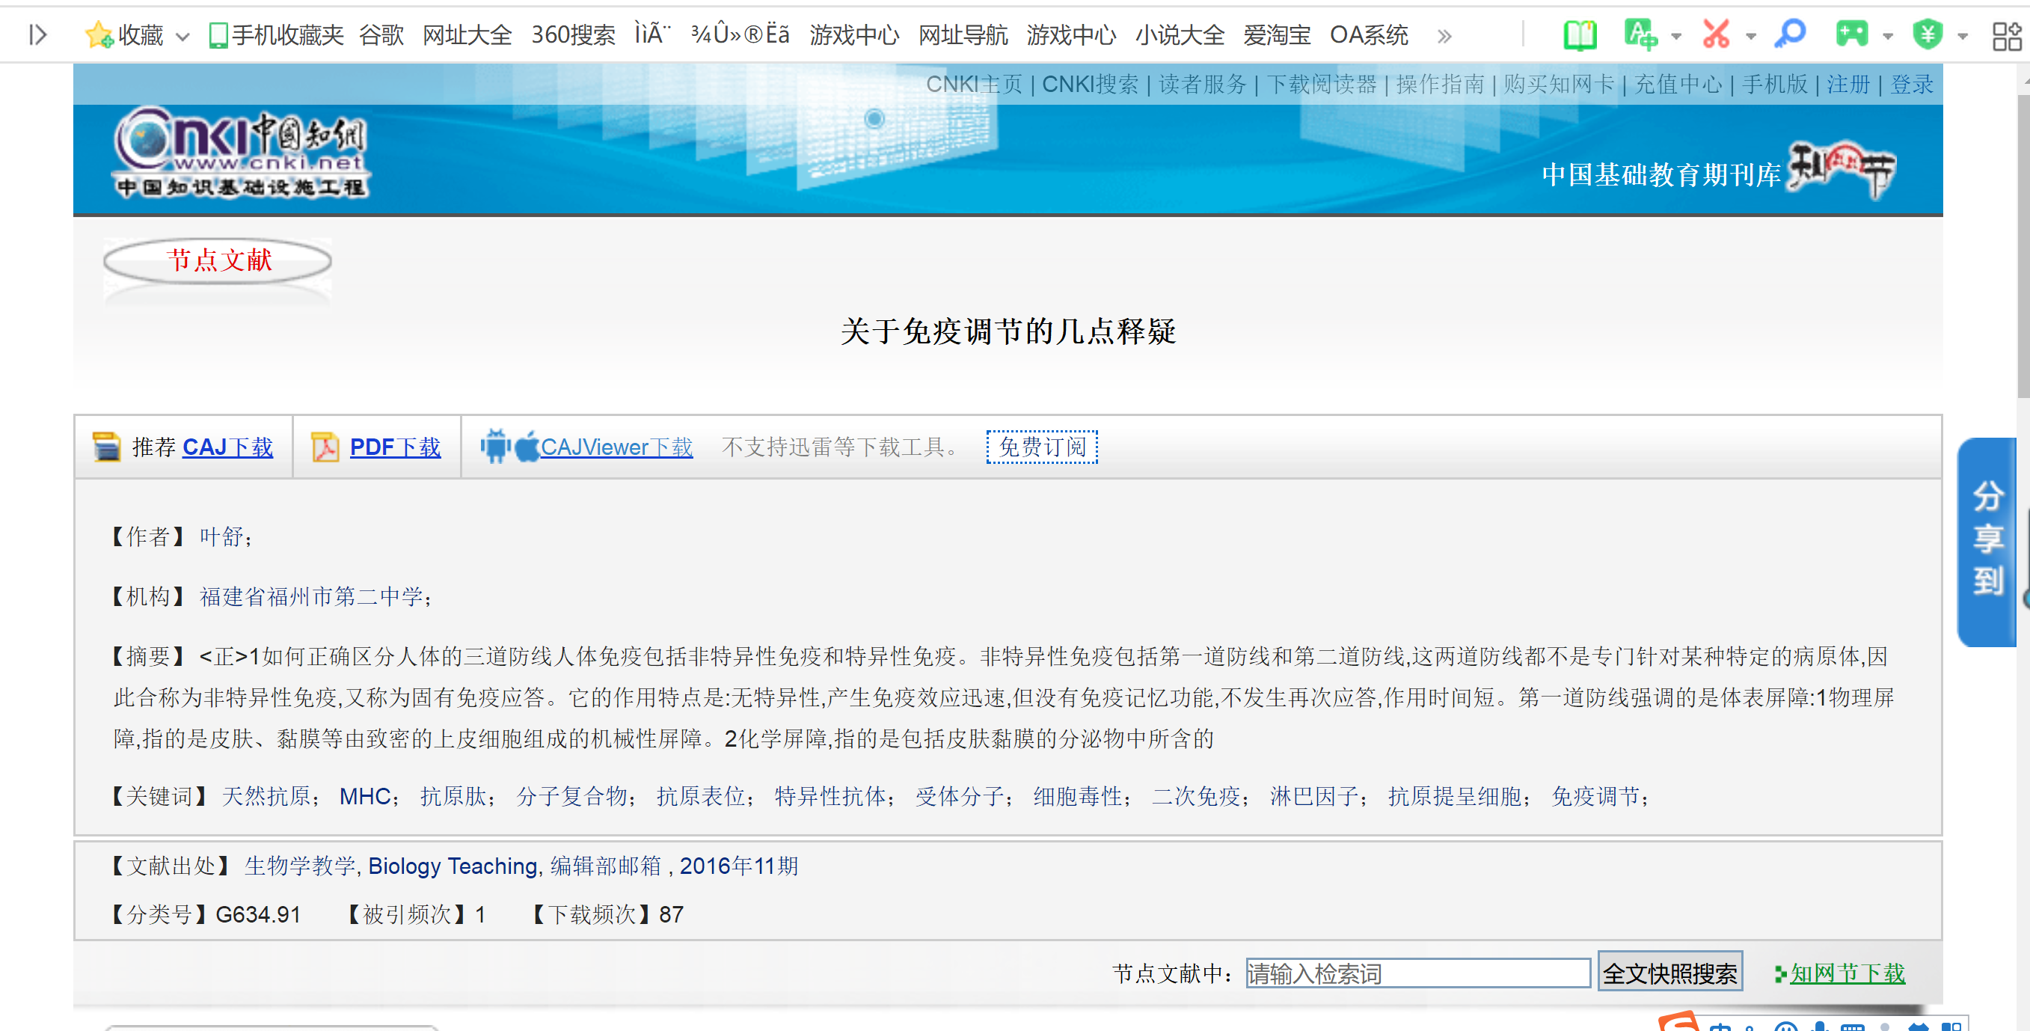Click the red scissors screenshot icon
This screenshot has height=1031, width=2030.
click(1716, 34)
